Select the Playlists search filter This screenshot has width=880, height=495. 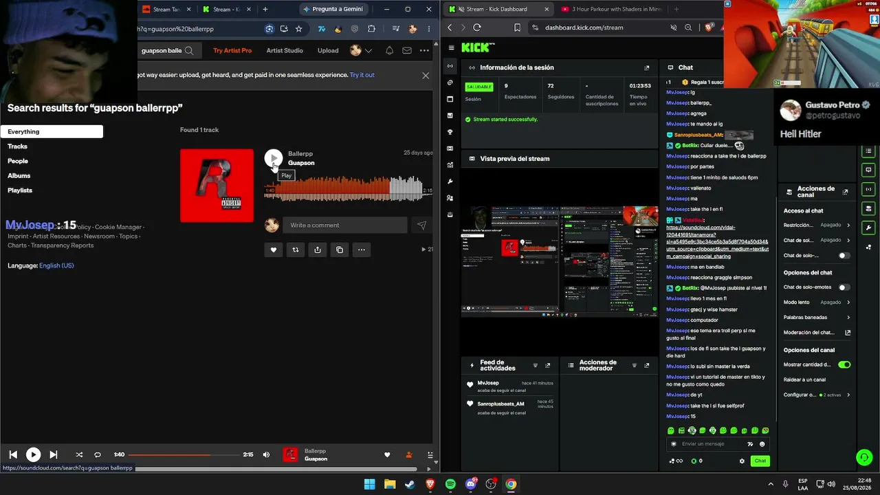click(x=20, y=190)
